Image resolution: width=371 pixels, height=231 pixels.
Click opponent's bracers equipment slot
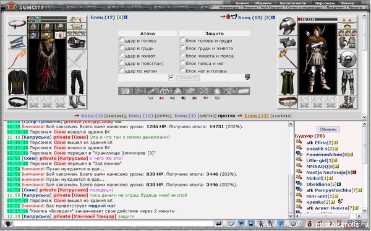coord(288,43)
